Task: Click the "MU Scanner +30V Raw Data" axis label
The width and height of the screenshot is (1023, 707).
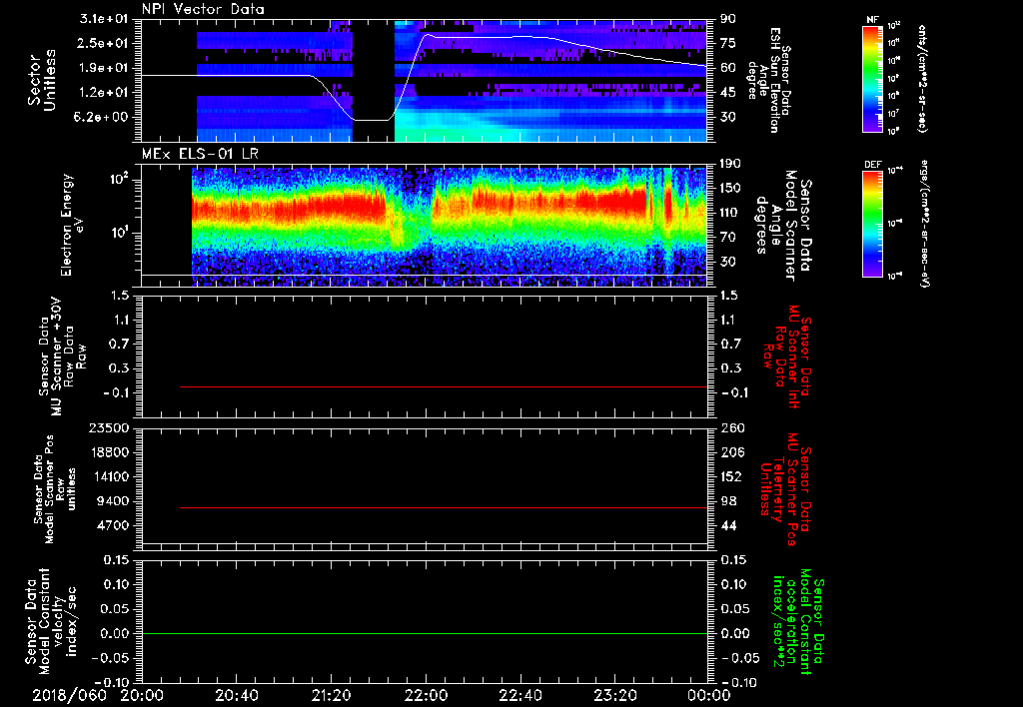Action: coord(62,356)
